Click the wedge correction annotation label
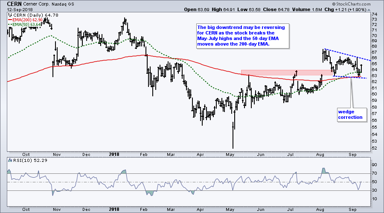Image resolution: width=384 pixels, height=213 pixels. tap(352, 115)
